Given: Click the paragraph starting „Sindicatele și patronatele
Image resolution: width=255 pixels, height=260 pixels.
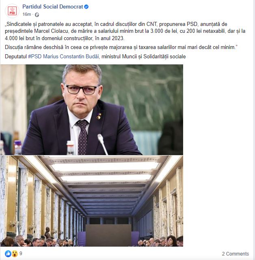Looking at the screenshot, I should point(125,31).
